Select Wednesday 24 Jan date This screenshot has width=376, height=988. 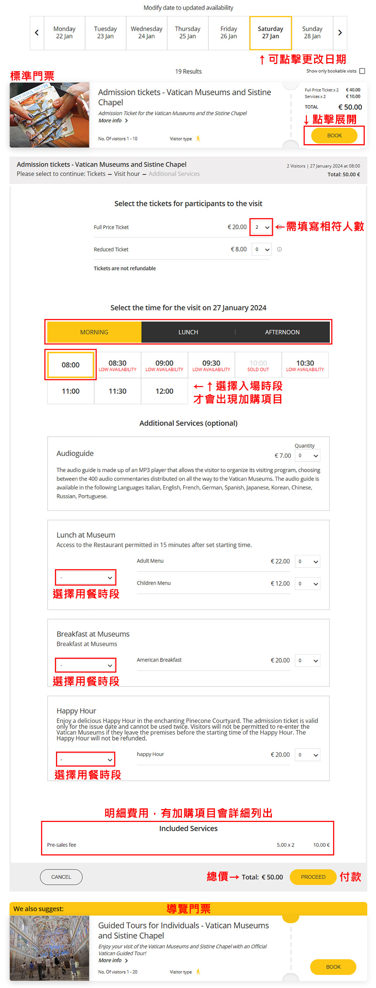click(147, 33)
